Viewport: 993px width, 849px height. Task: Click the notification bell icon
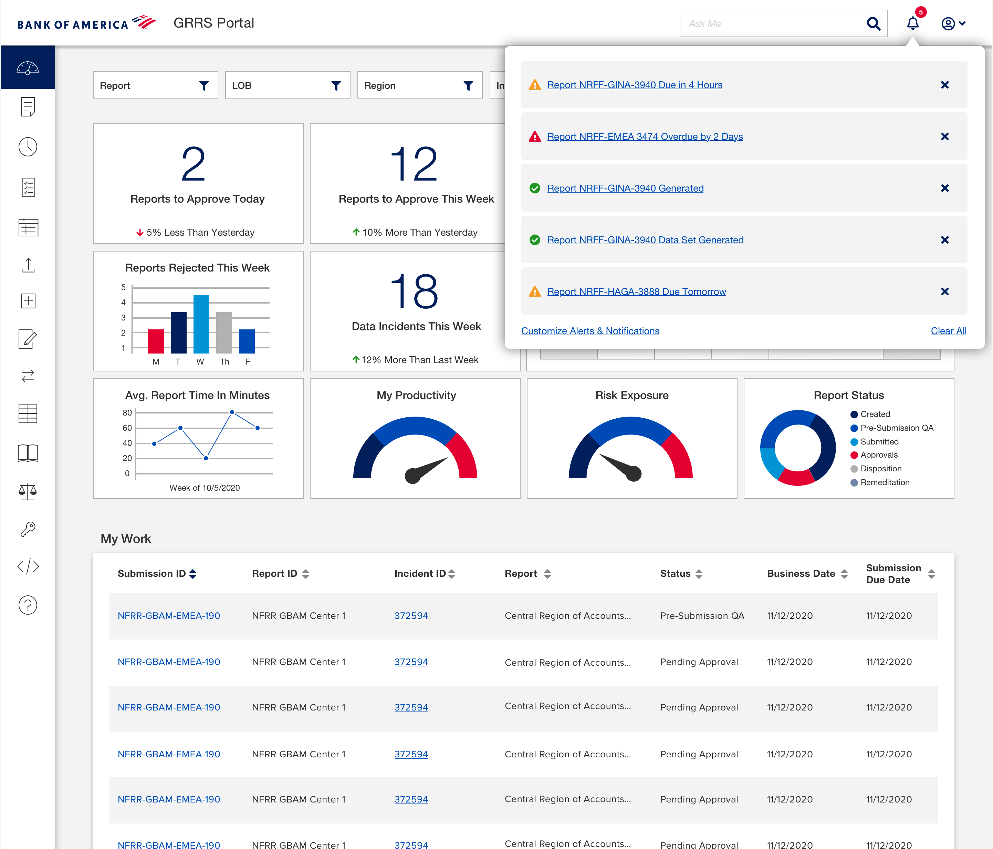912,23
